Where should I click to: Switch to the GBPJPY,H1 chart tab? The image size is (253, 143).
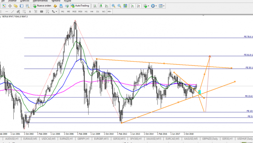pos(83,139)
